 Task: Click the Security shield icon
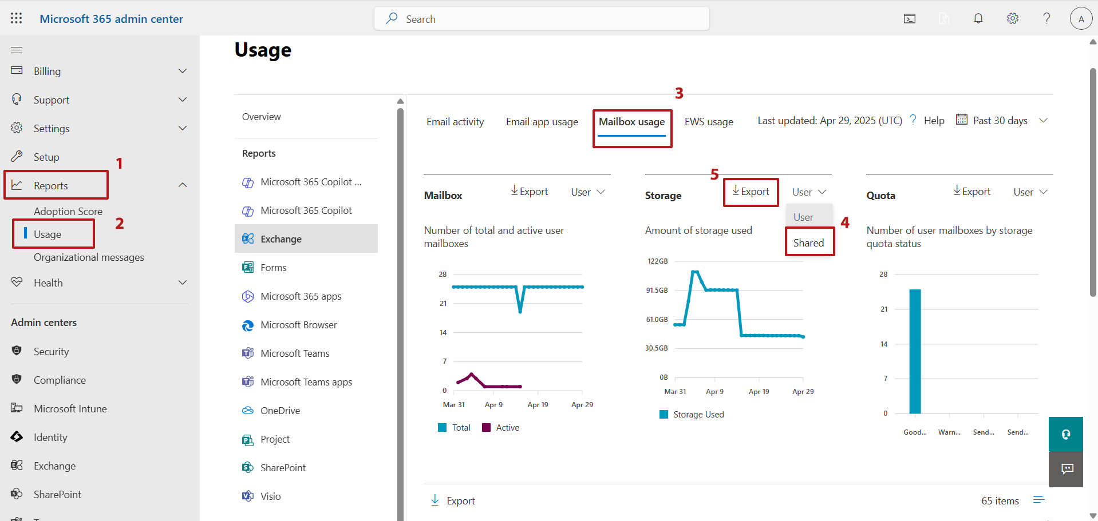[x=17, y=351]
